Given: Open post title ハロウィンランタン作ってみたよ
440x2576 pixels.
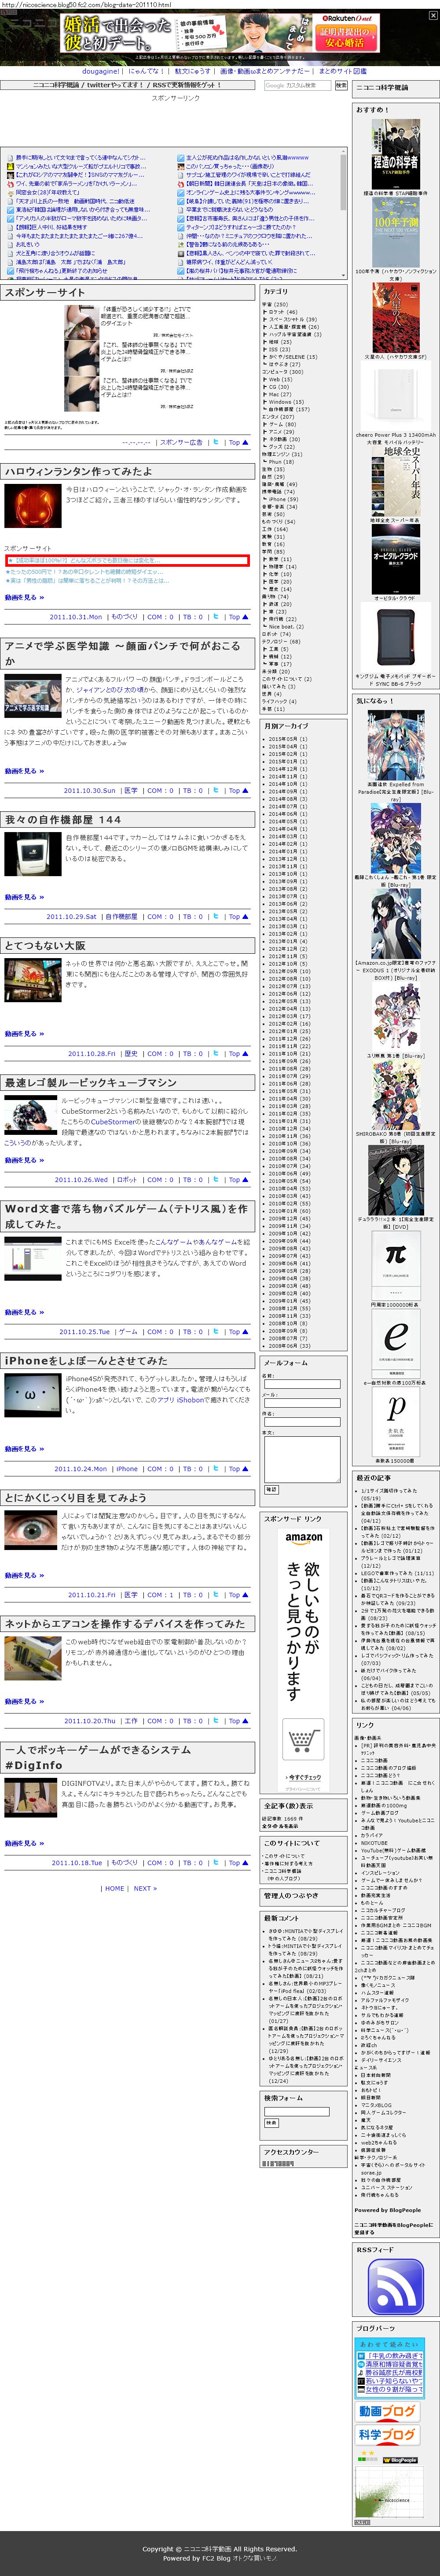Looking at the screenshot, I should pos(79,471).
